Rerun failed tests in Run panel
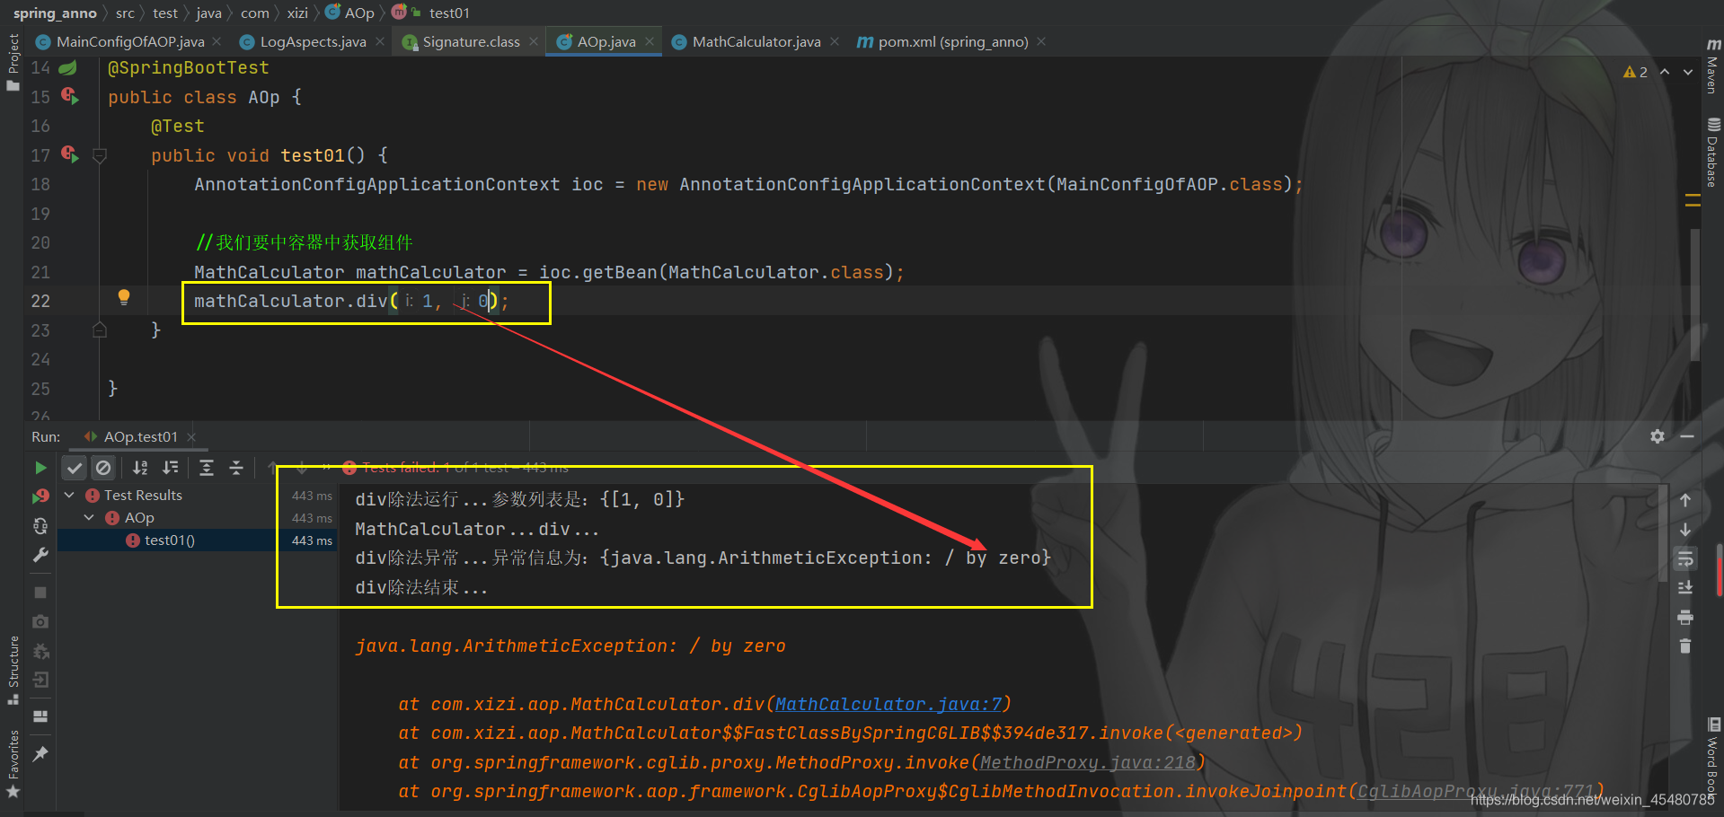 (x=40, y=496)
